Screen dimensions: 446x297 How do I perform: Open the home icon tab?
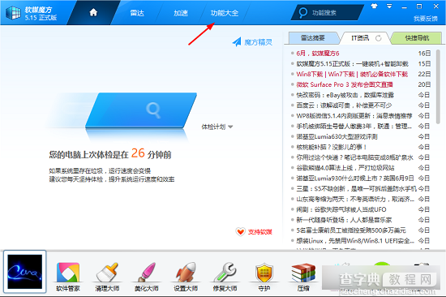[x=93, y=12]
